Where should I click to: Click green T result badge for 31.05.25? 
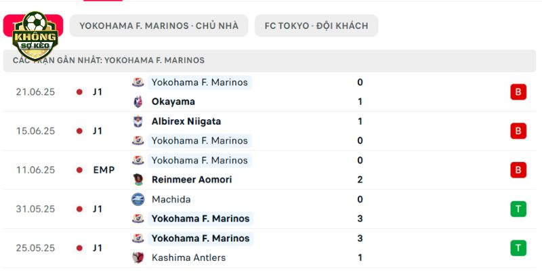[x=518, y=209]
